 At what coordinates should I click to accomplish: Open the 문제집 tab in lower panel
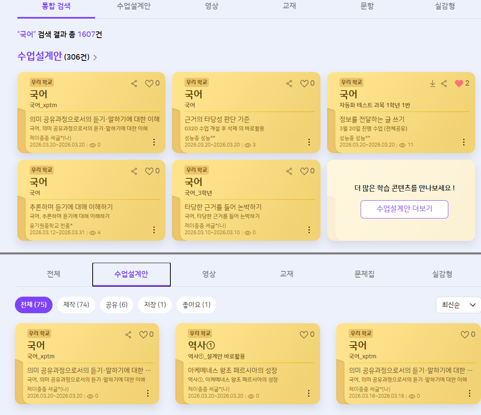coord(364,274)
